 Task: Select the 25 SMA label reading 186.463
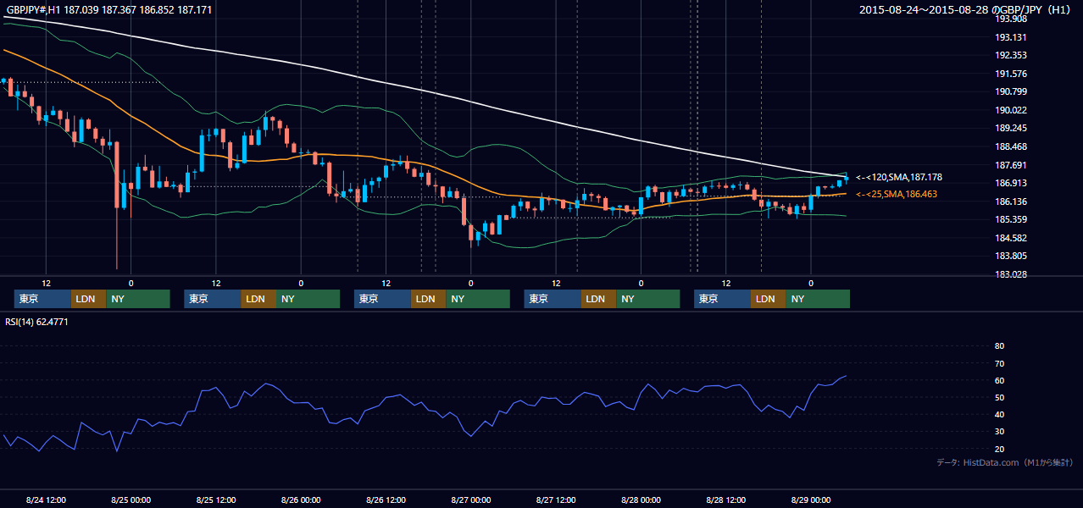(x=897, y=195)
